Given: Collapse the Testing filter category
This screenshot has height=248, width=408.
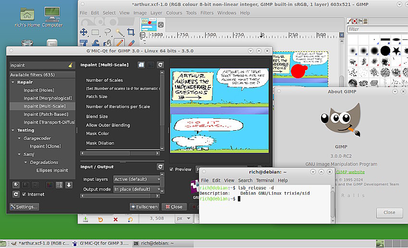Looking at the screenshot, I should (x=13, y=130).
